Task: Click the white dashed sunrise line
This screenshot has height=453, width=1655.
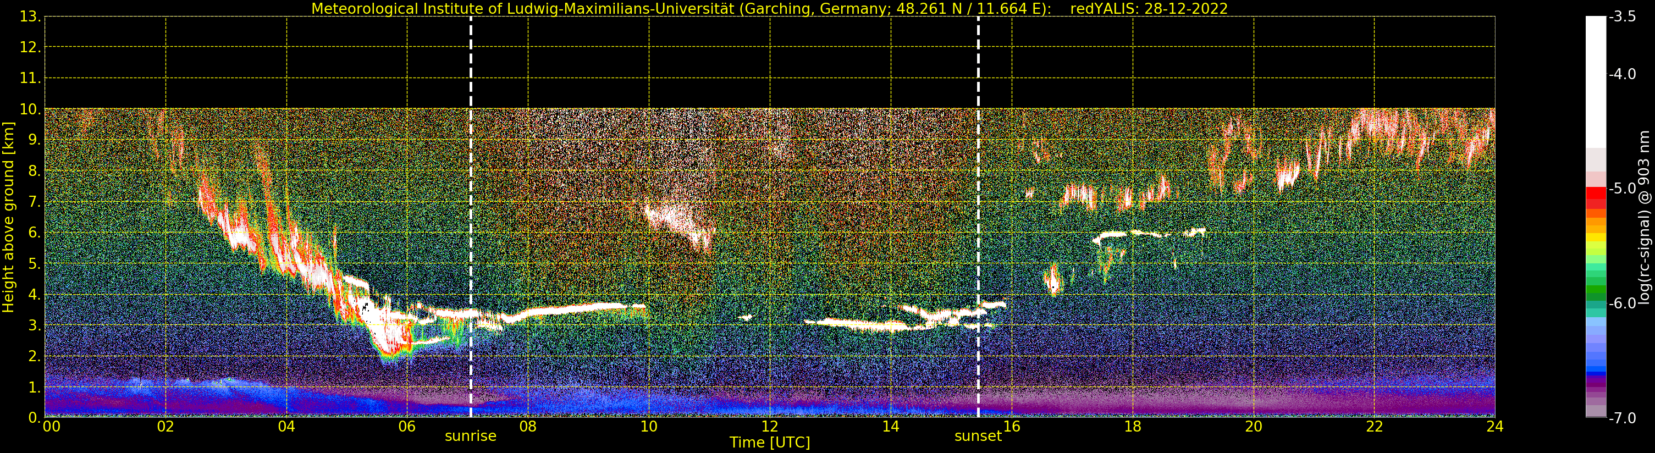Action: [x=471, y=217]
